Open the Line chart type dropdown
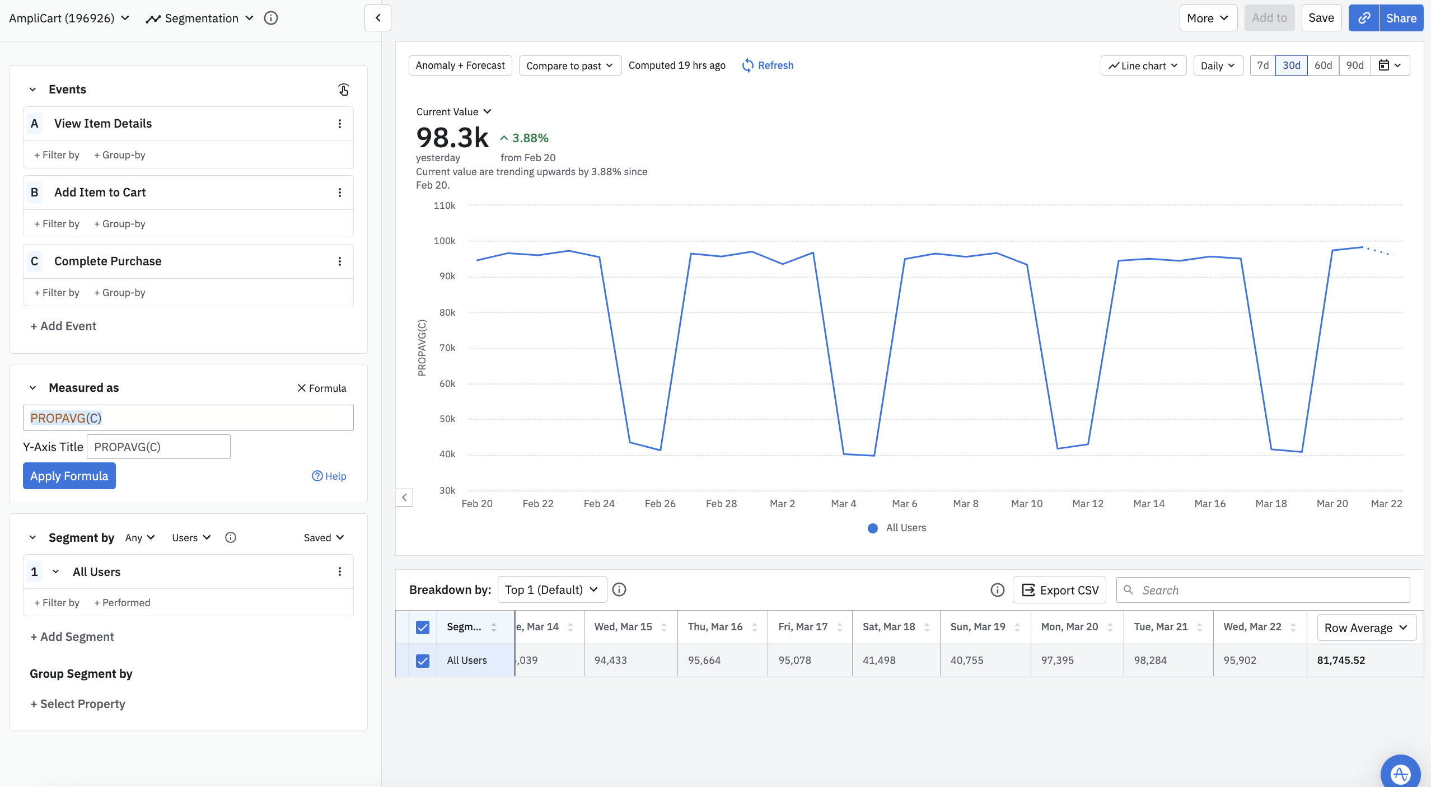 1143,65
